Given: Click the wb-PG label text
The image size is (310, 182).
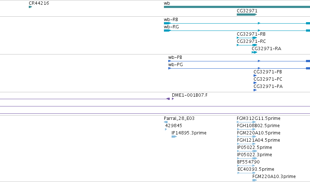Looking at the screenshot, I should click(x=175, y=64).
